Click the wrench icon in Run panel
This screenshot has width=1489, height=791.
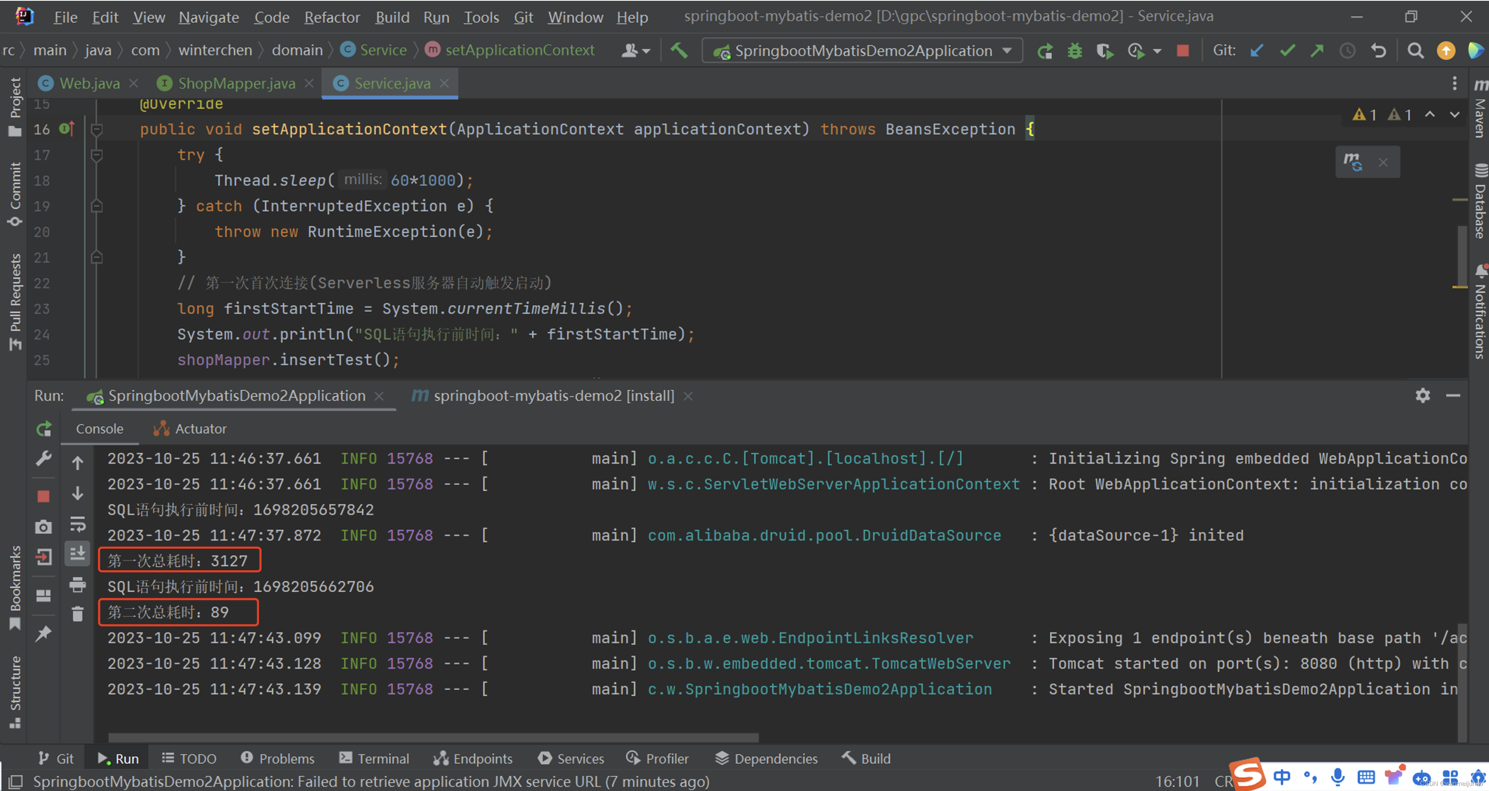coord(44,459)
